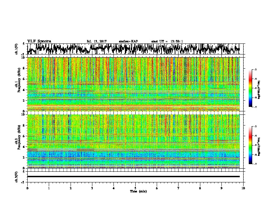The width and height of the screenshot is (274, 211).
Task: Click time axis tick label "10"
Action: click(243, 188)
